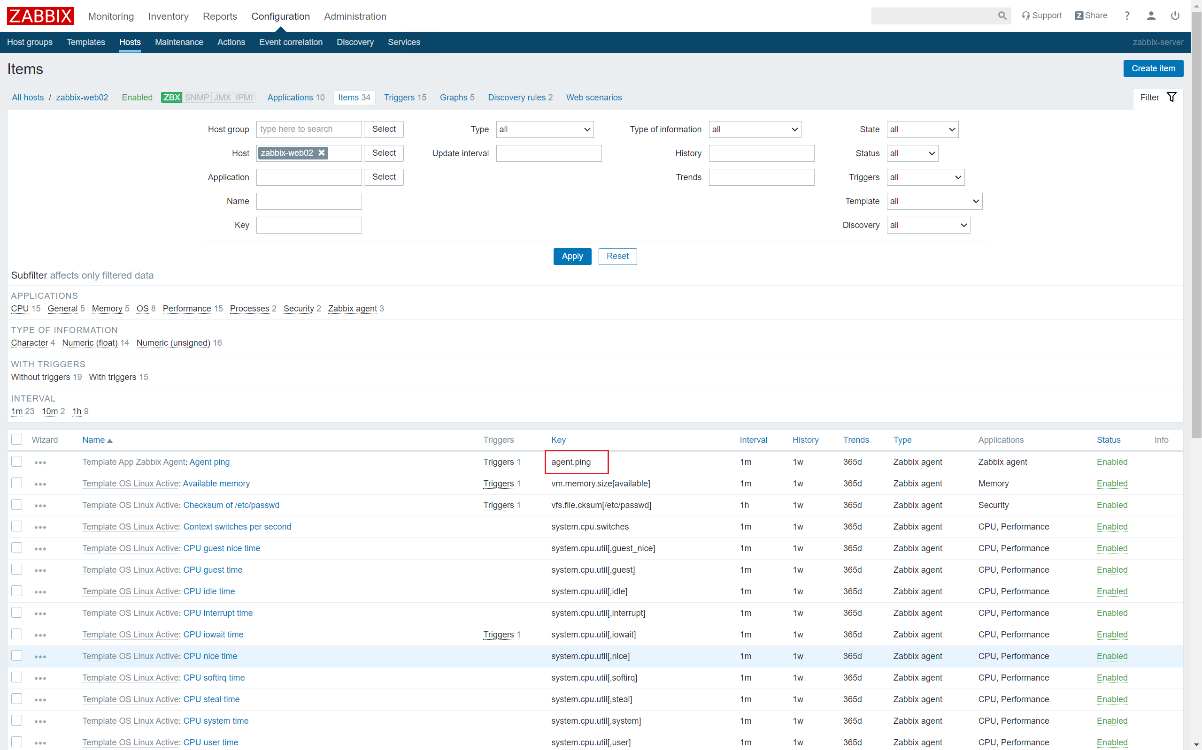Open the Discovery filter dropdown
Image resolution: width=1202 pixels, height=750 pixels.
point(928,225)
